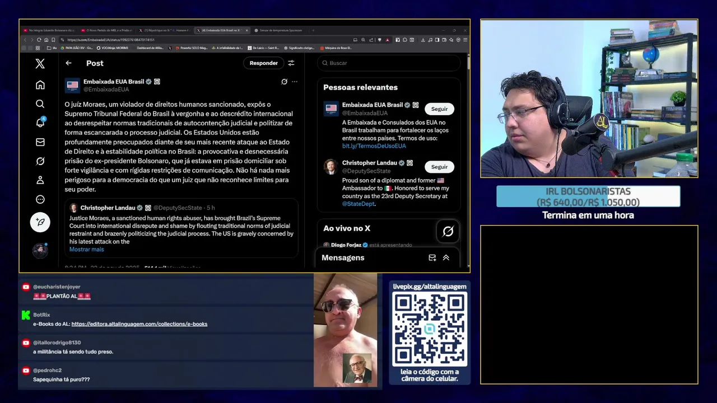Click Christopher Landau in Pessoas relevantes
This screenshot has height=403, width=717.
[369, 163]
